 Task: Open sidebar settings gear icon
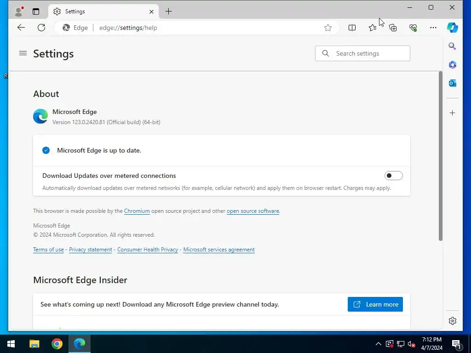(x=453, y=321)
